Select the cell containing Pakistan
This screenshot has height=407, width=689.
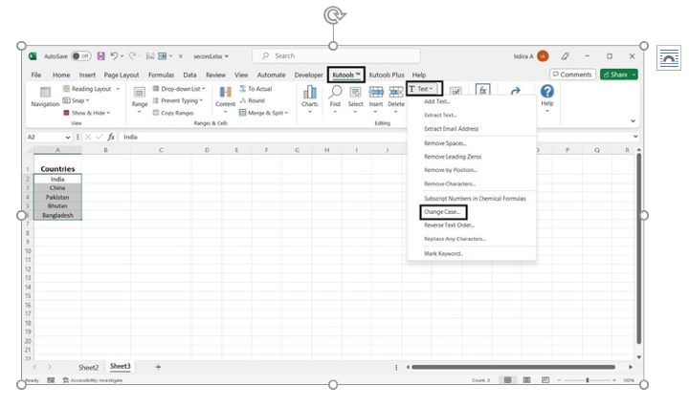click(x=57, y=197)
